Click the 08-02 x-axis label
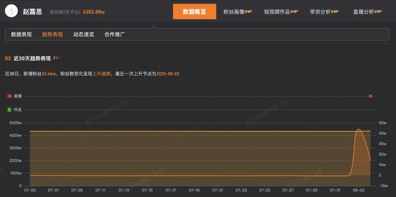This screenshot has width=396, height=197. click(358, 190)
